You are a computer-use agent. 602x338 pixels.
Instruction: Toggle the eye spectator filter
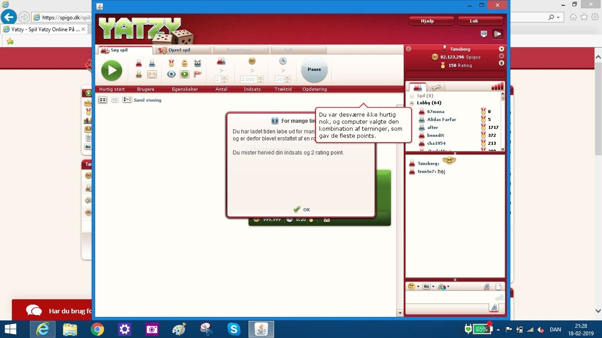coord(171,74)
